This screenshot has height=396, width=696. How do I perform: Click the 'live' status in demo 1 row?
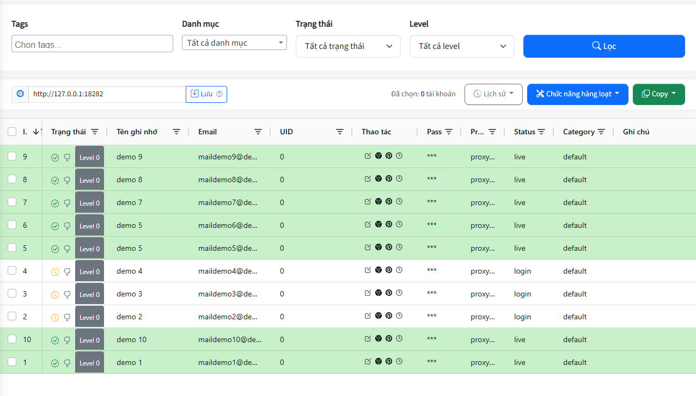pyautogui.click(x=520, y=362)
